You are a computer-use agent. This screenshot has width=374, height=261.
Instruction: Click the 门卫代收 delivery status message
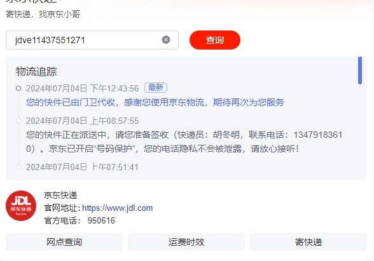pyautogui.click(x=155, y=102)
